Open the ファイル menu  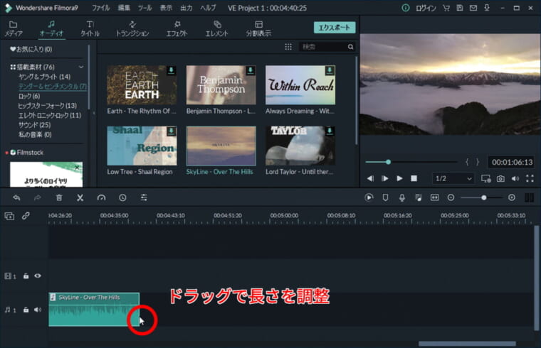101,8
